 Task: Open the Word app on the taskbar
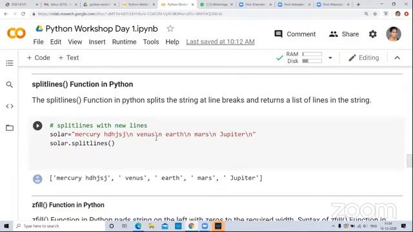click(218, 226)
